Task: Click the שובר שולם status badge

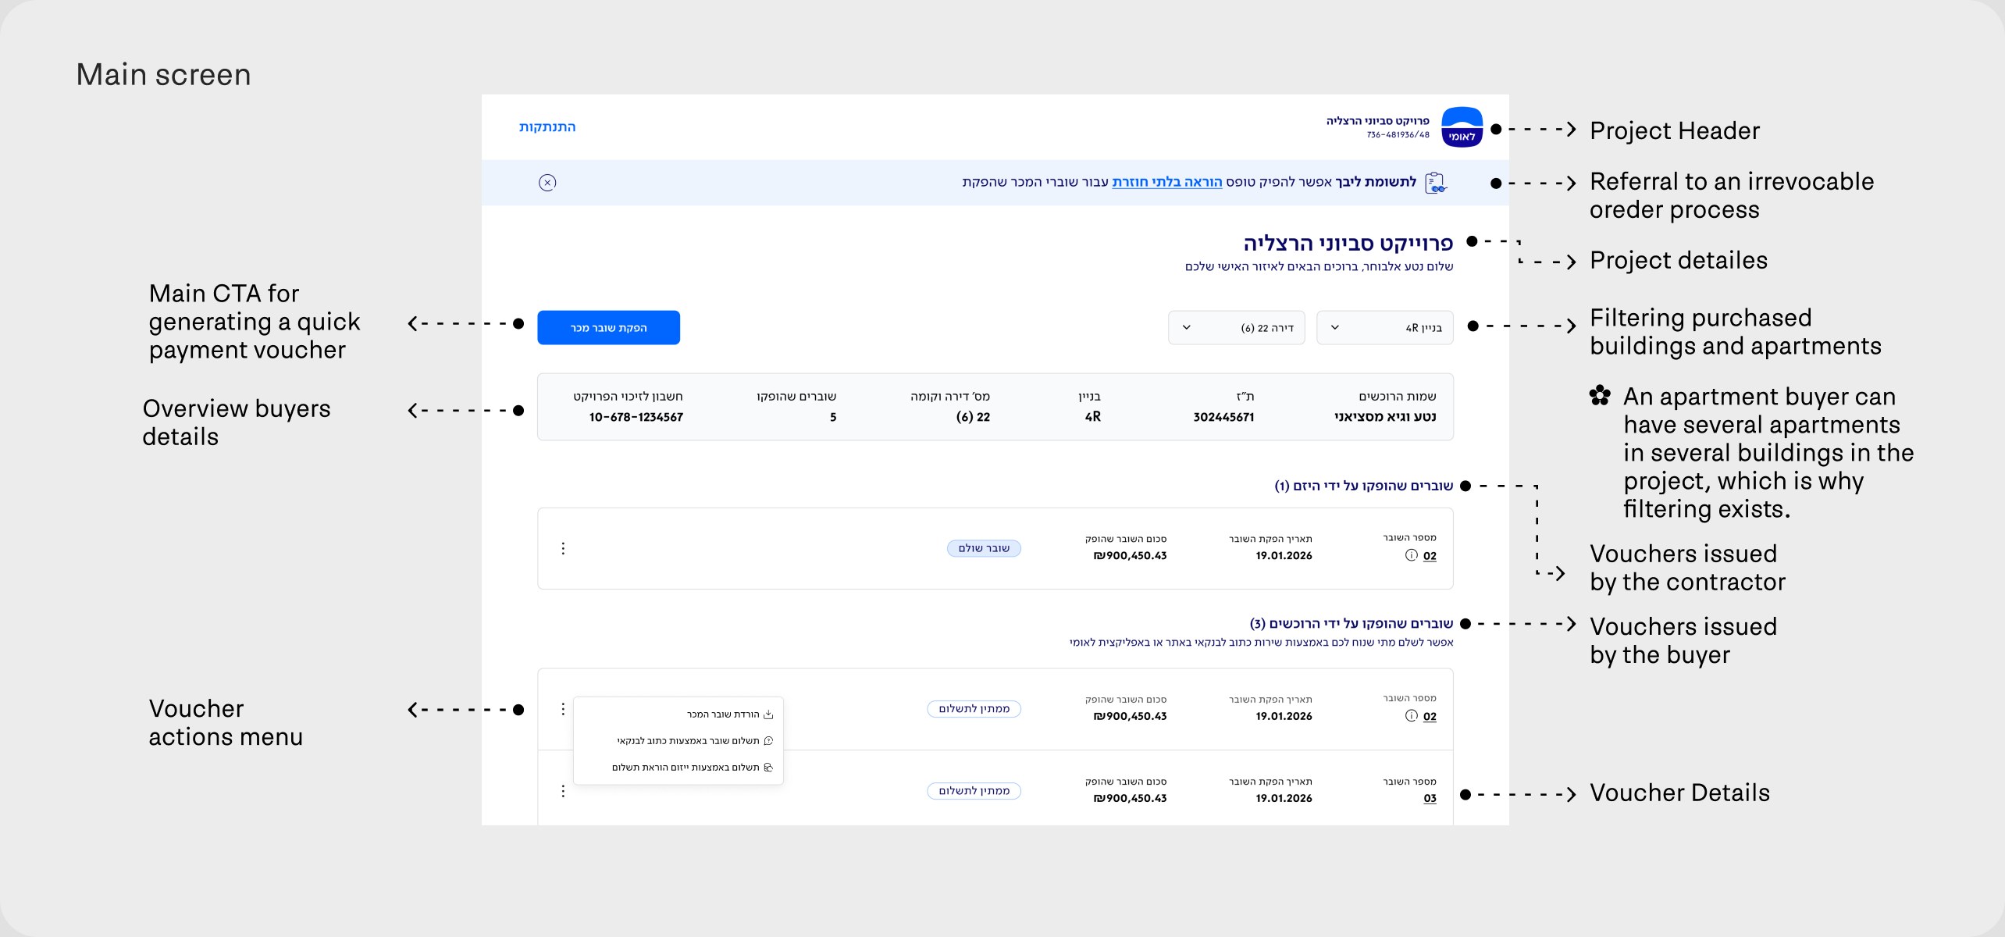Action: [x=984, y=548]
